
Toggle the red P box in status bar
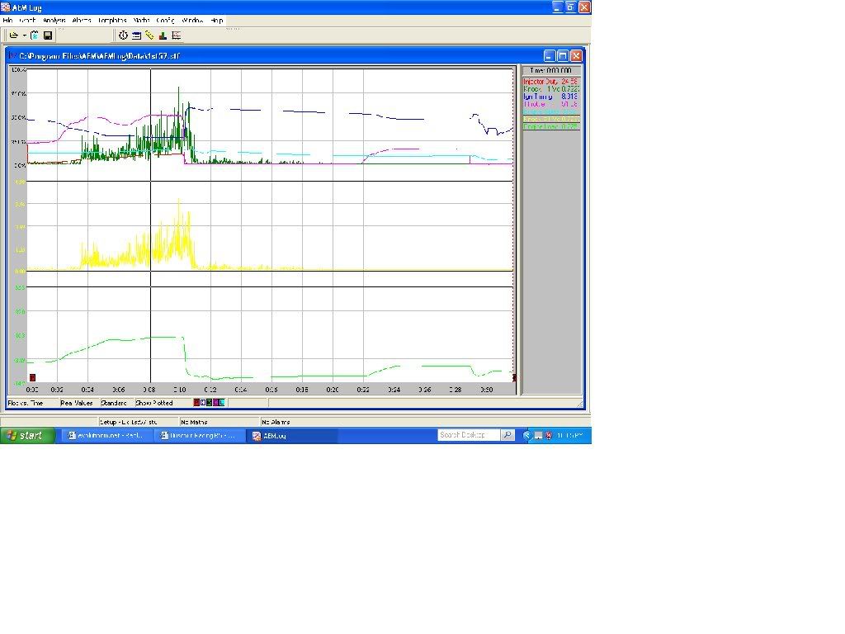tap(196, 403)
